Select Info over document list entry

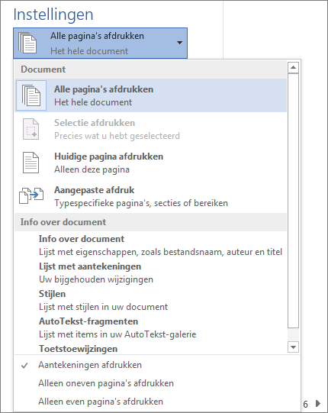coord(150,245)
